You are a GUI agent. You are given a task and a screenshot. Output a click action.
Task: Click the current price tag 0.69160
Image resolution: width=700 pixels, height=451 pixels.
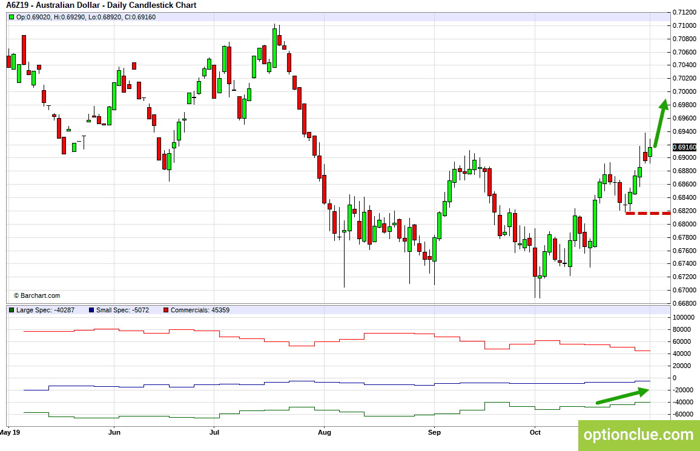684,147
